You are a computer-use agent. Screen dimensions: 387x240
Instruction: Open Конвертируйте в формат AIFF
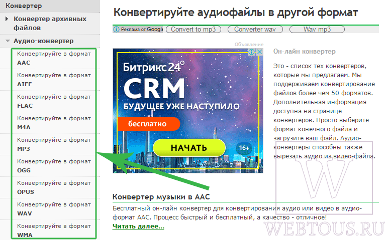coord(54,80)
